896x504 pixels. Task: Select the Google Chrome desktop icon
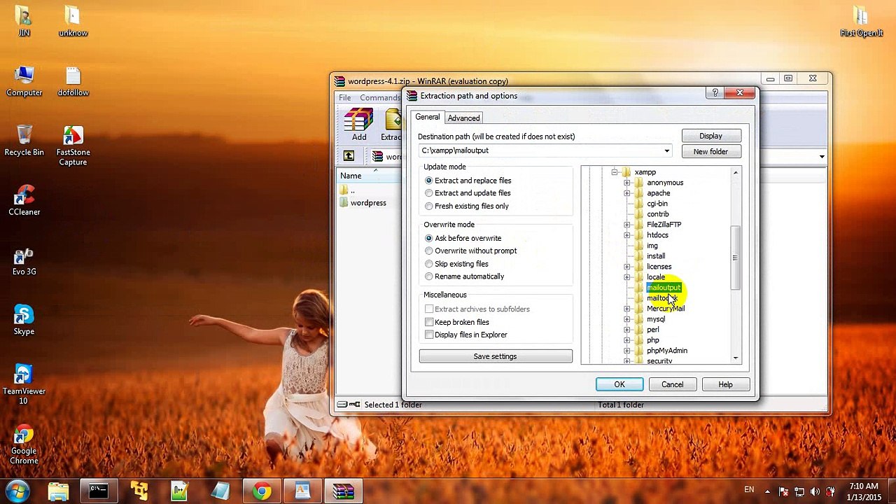24,444
